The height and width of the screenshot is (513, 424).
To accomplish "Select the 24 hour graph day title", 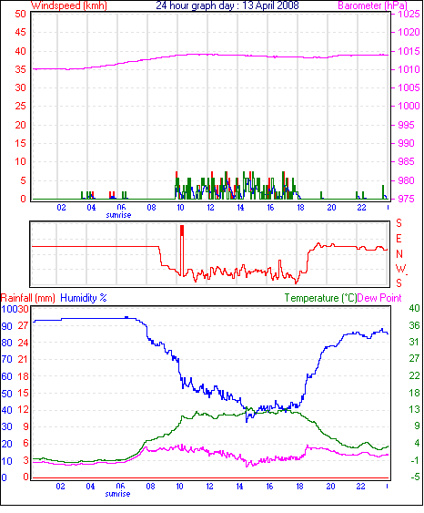I will click(x=227, y=5).
